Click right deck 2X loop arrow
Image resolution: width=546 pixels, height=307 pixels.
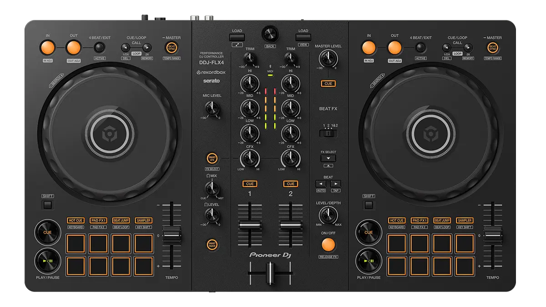click(468, 47)
